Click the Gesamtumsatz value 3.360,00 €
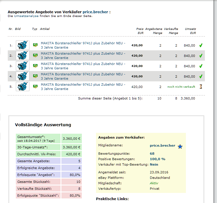Image resolution: width=217 pixels, height=203 pixels. point(71,138)
